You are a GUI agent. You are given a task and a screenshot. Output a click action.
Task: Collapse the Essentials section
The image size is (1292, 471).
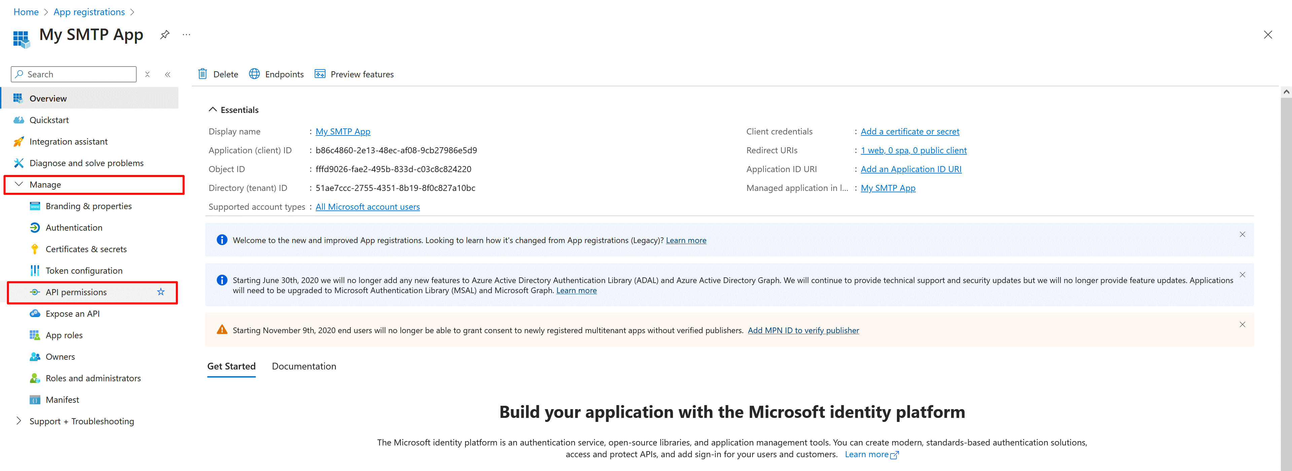213,110
